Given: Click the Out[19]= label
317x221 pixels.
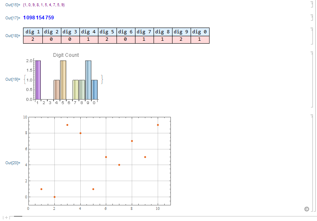Looking at the screenshot, I should [x=13, y=79].
